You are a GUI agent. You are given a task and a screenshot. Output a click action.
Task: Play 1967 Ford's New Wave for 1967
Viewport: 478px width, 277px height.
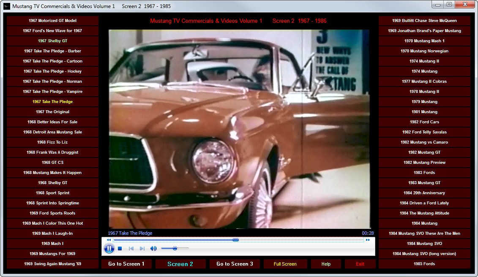pyautogui.click(x=52, y=31)
